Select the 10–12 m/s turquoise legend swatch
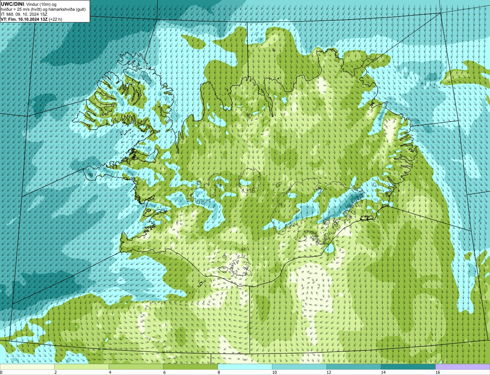This screenshot has width=490, height=375. point(299,367)
